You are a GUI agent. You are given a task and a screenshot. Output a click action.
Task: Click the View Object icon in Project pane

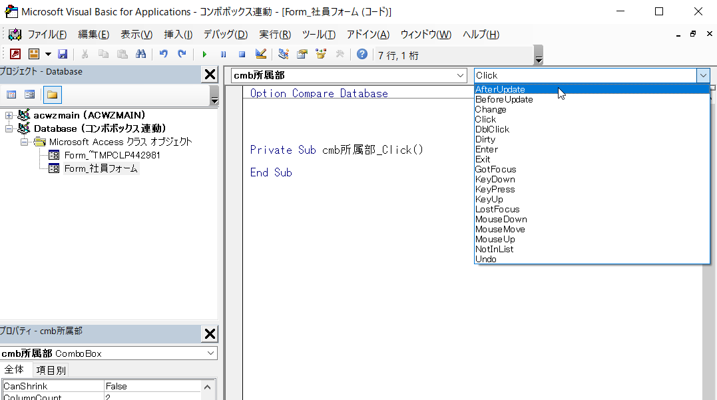(x=30, y=95)
